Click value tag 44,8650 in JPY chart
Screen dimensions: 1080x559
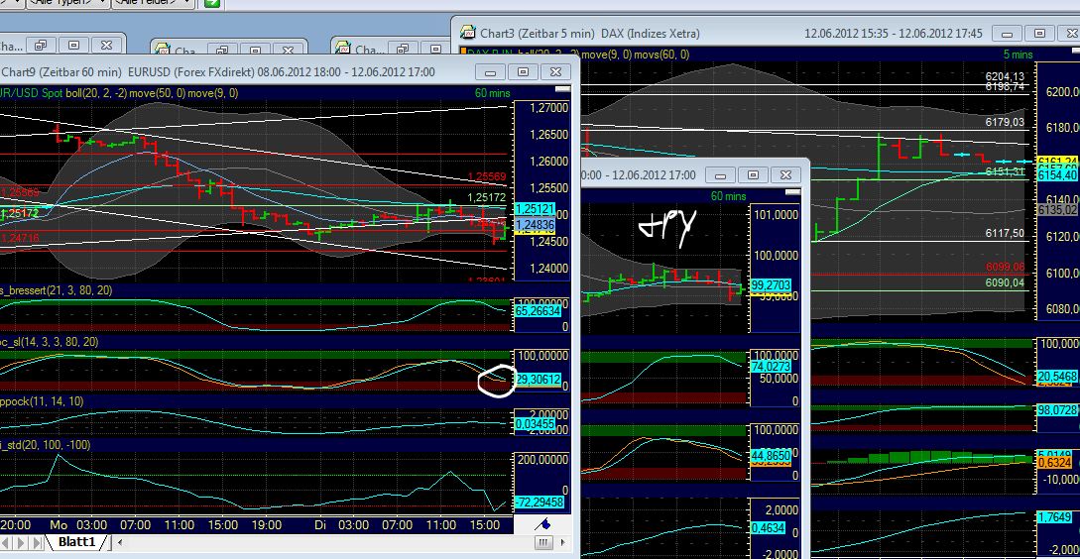(770, 456)
